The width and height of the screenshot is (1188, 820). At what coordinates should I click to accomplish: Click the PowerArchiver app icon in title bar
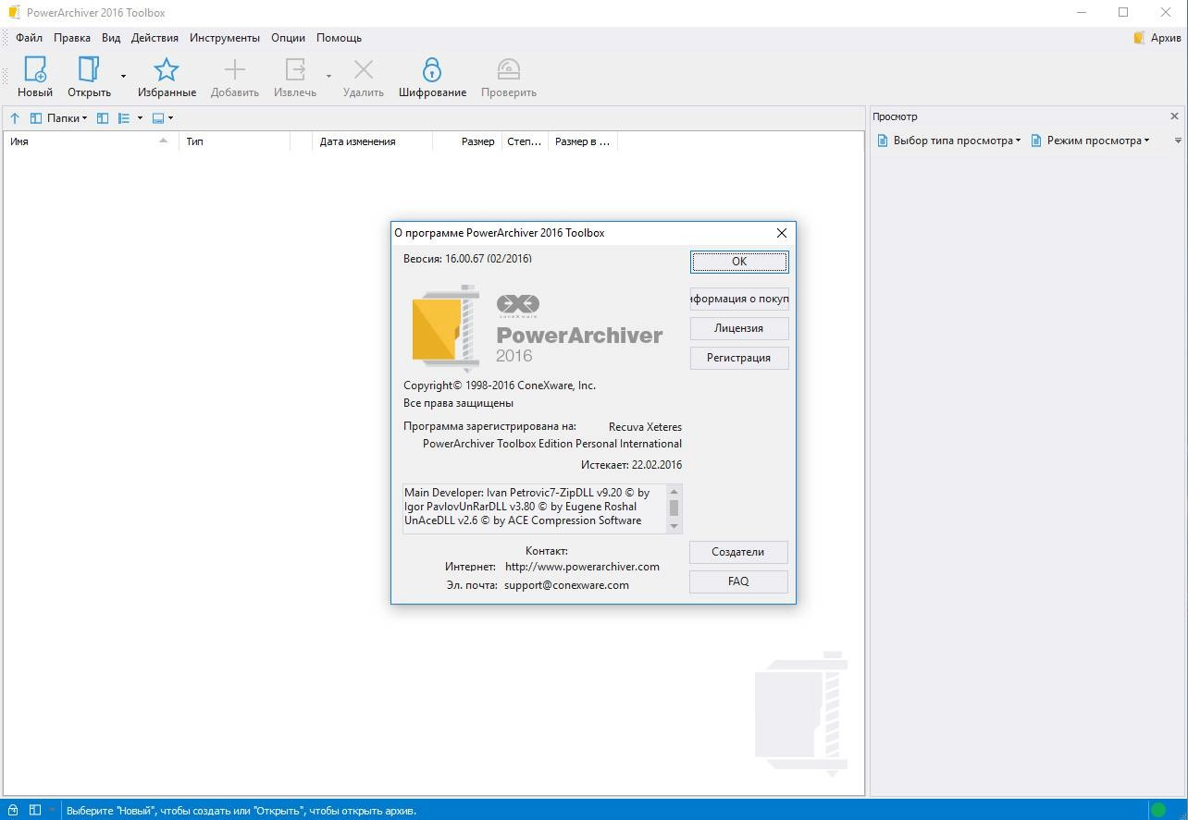(14, 13)
